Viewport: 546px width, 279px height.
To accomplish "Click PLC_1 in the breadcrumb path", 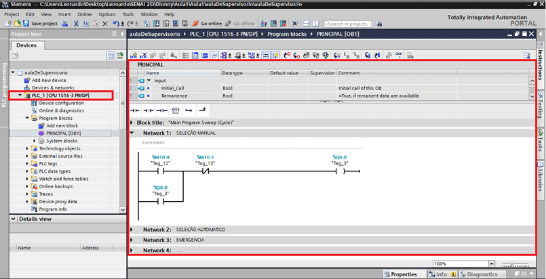I will [225, 34].
